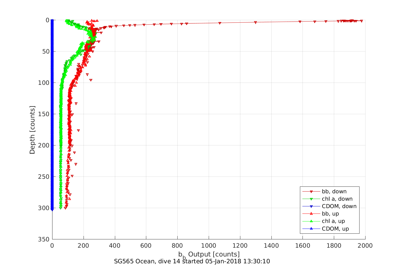The width and height of the screenshot is (404, 269).
Task: Click the y-axis tick label 250
Action: [x=44, y=177]
